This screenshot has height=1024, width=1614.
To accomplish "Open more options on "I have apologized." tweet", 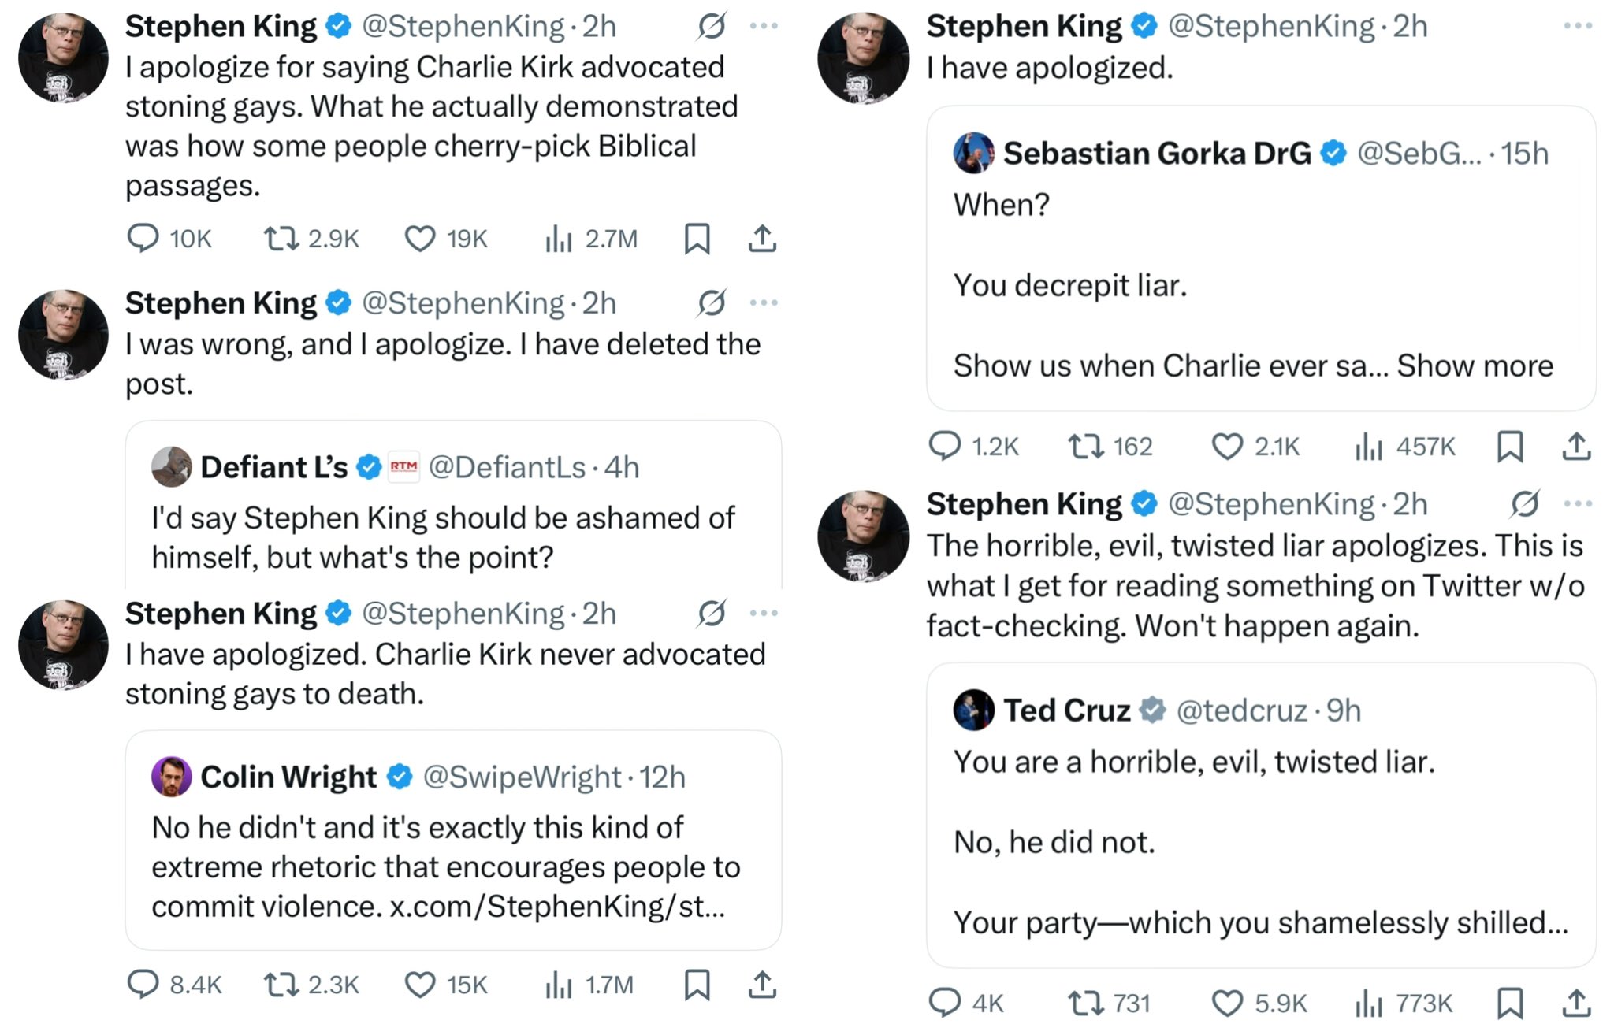I will (x=1577, y=27).
